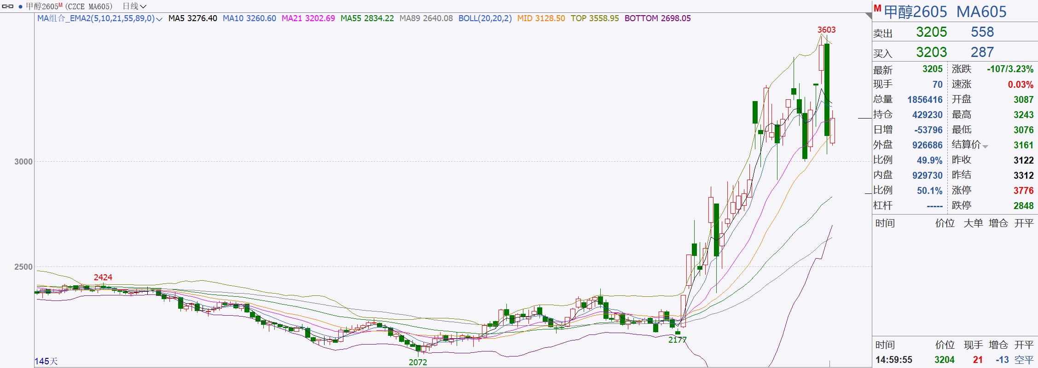1038x368 pixels.
Task: Click the 3603 high price marker
Action: 826,30
